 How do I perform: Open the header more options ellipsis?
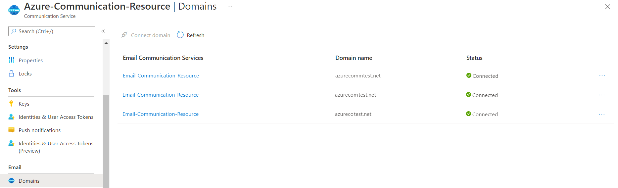230,7
